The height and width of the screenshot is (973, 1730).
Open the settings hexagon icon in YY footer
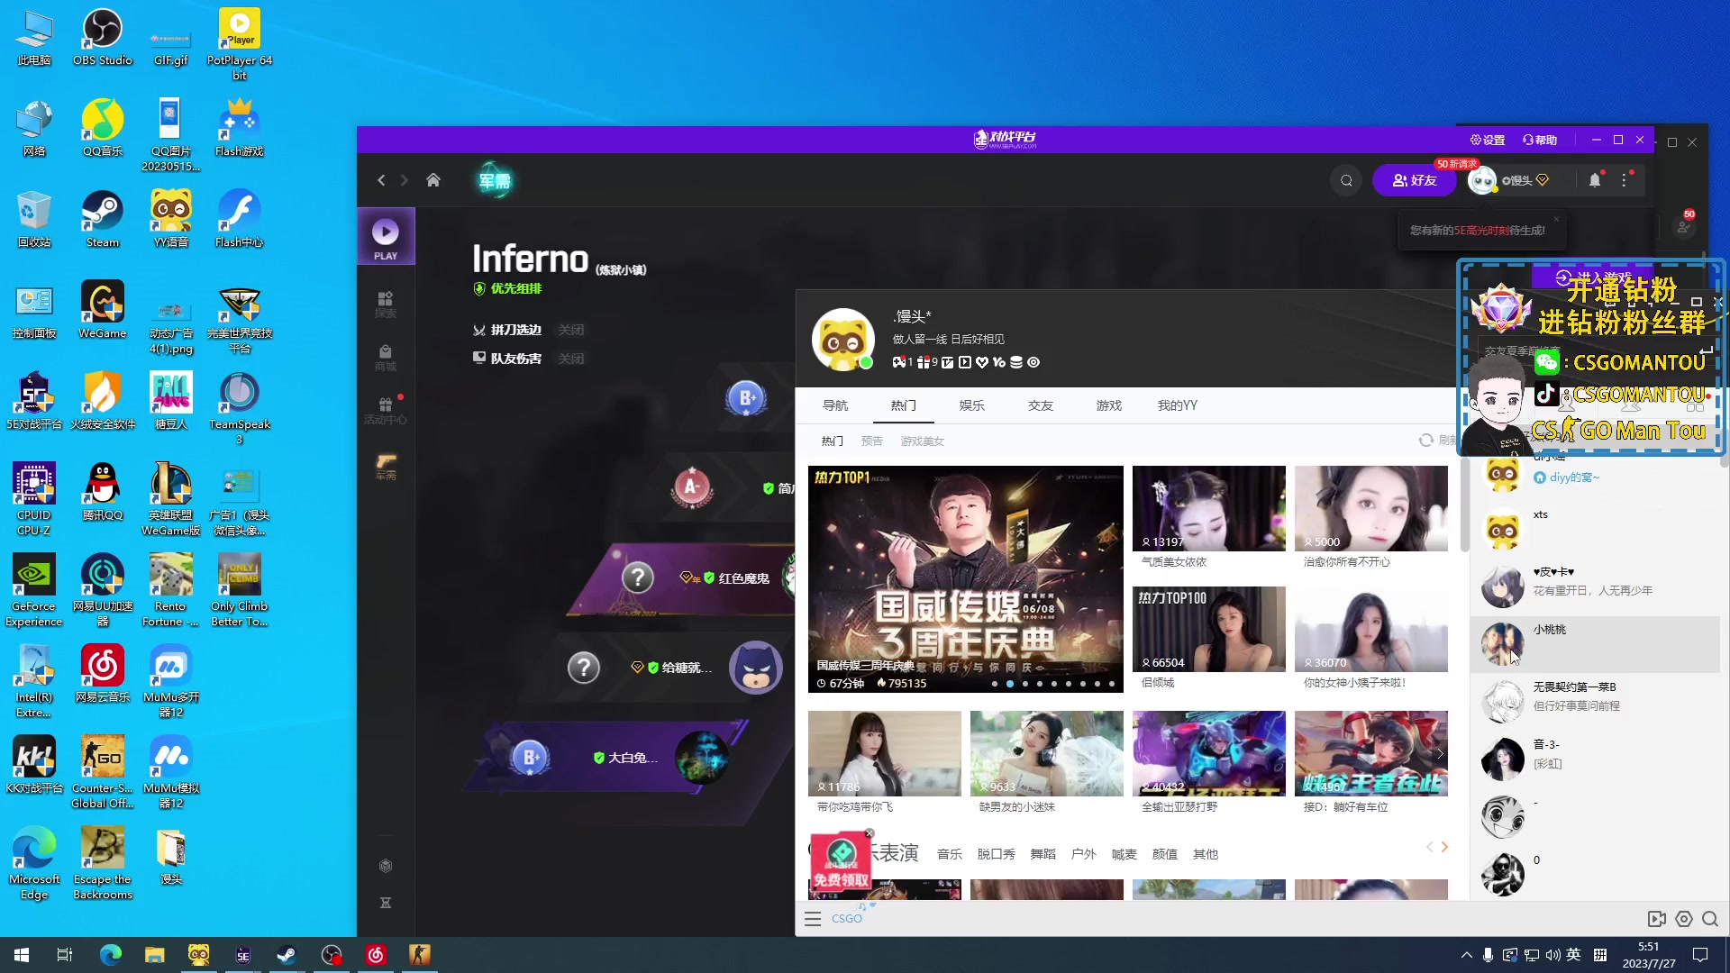[x=1684, y=919]
